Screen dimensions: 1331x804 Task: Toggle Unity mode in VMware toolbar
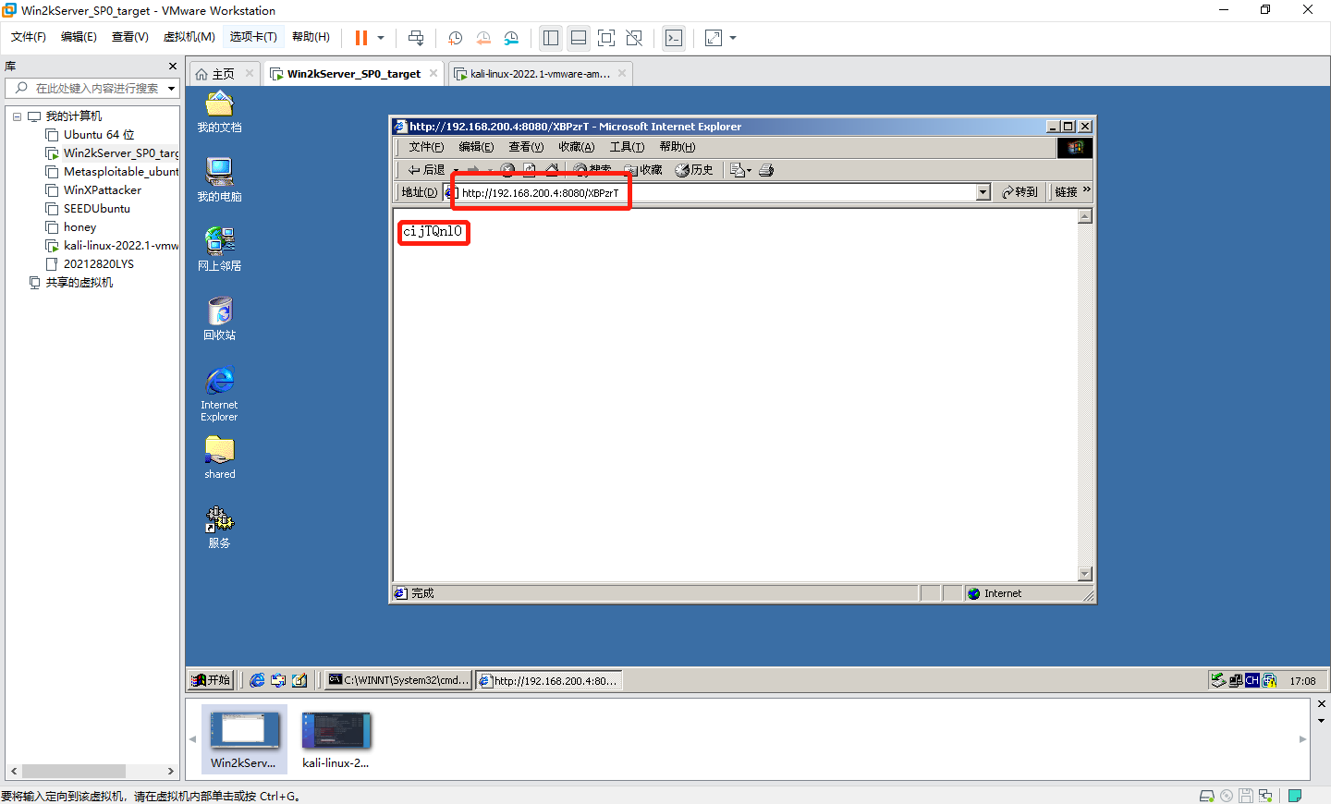tap(634, 38)
